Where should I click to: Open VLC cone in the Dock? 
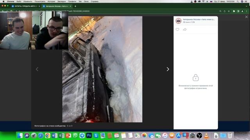click(206, 136)
